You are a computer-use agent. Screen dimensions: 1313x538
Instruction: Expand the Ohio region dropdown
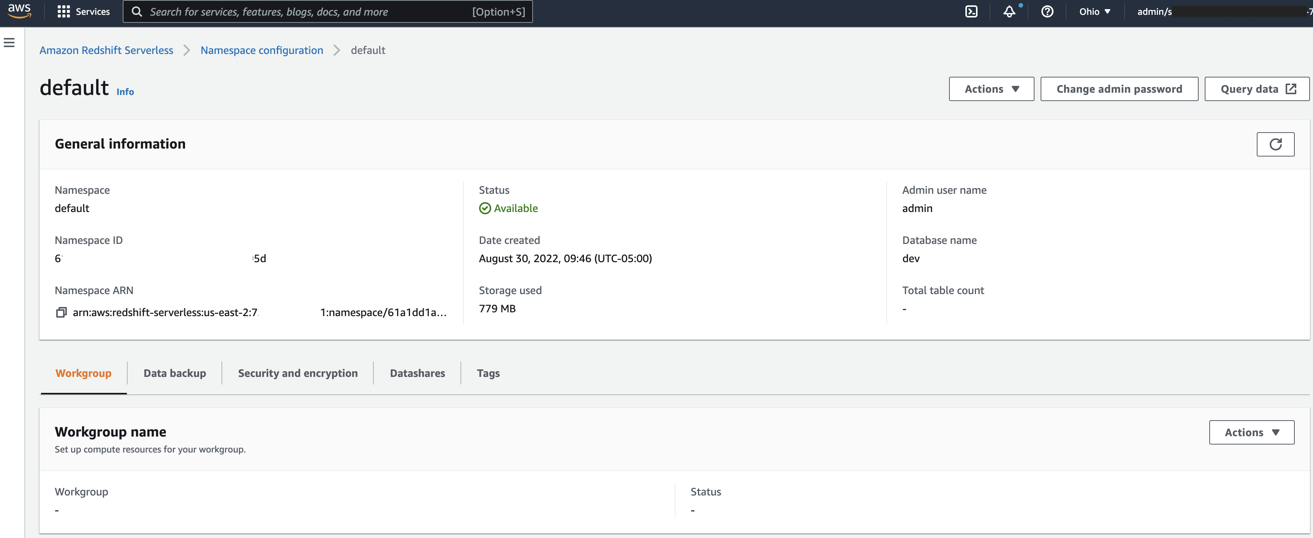click(x=1094, y=11)
